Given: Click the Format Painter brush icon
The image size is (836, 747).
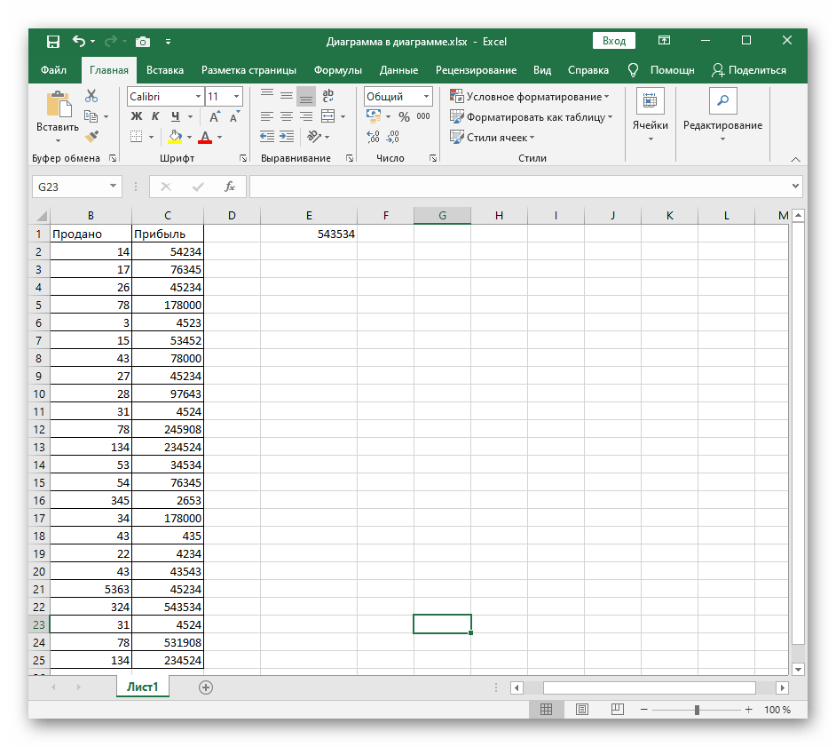Looking at the screenshot, I should pos(91,136).
